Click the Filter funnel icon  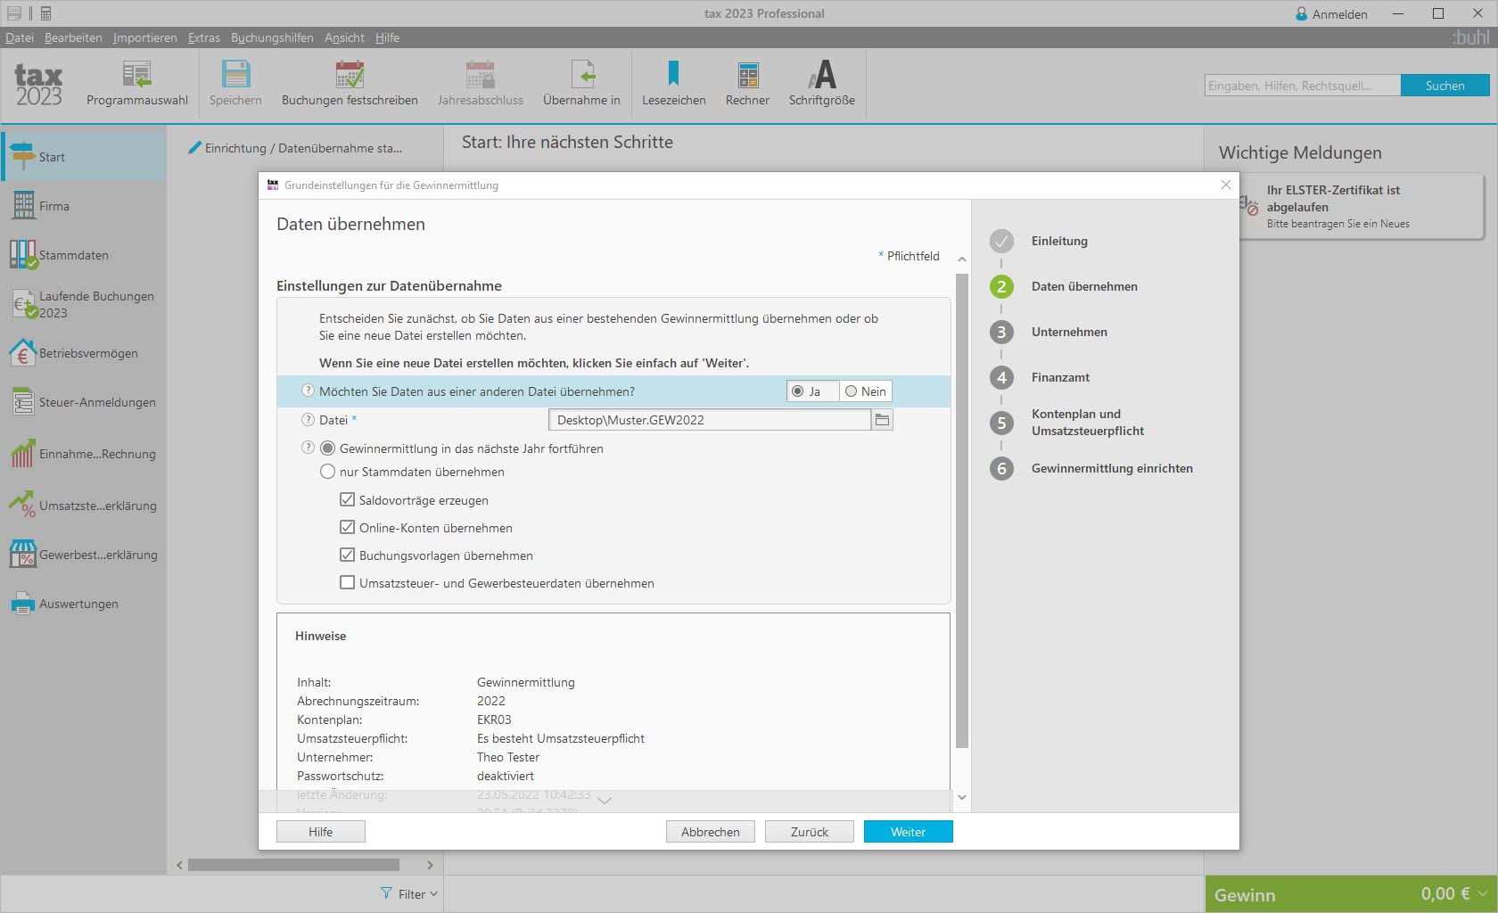click(386, 893)
